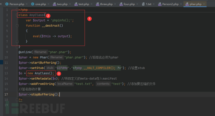
Task: Click the 1.txt text file icon
Action: click(143, 4)
